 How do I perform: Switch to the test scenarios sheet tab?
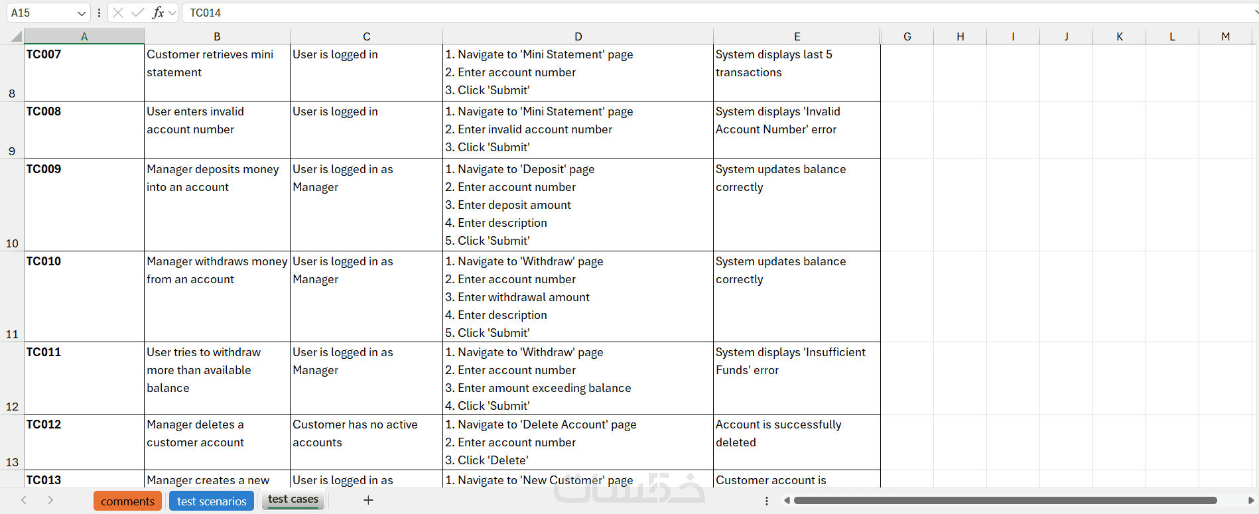point(212,501)
